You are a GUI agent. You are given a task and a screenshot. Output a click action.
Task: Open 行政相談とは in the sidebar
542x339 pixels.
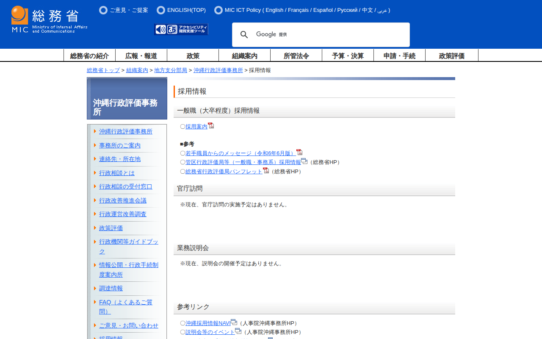117,173
